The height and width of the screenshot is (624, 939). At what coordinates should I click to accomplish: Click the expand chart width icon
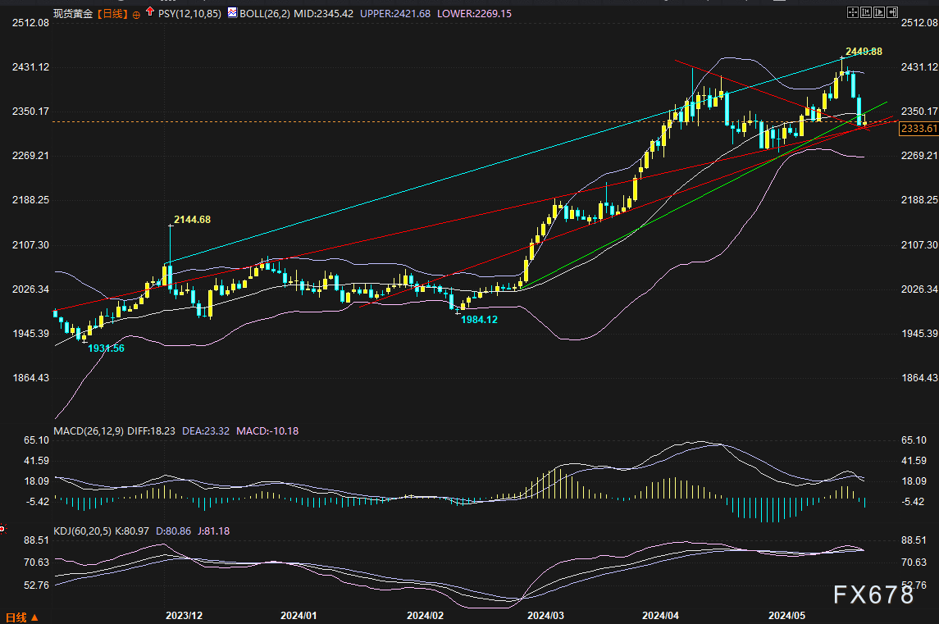coord(879,12)
